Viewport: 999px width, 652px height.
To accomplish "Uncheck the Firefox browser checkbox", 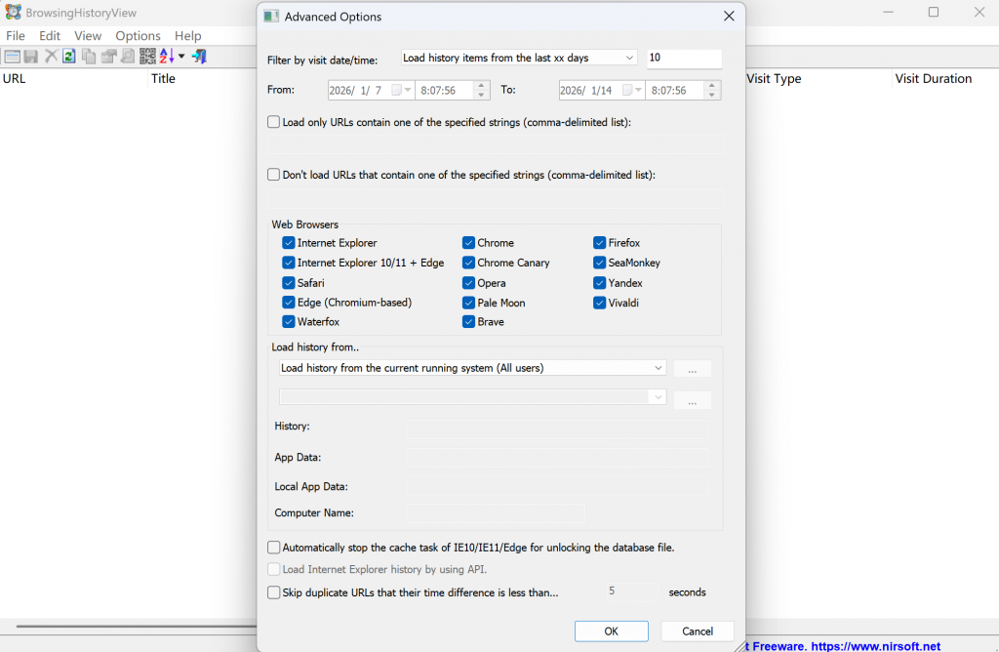I will 600,243.
